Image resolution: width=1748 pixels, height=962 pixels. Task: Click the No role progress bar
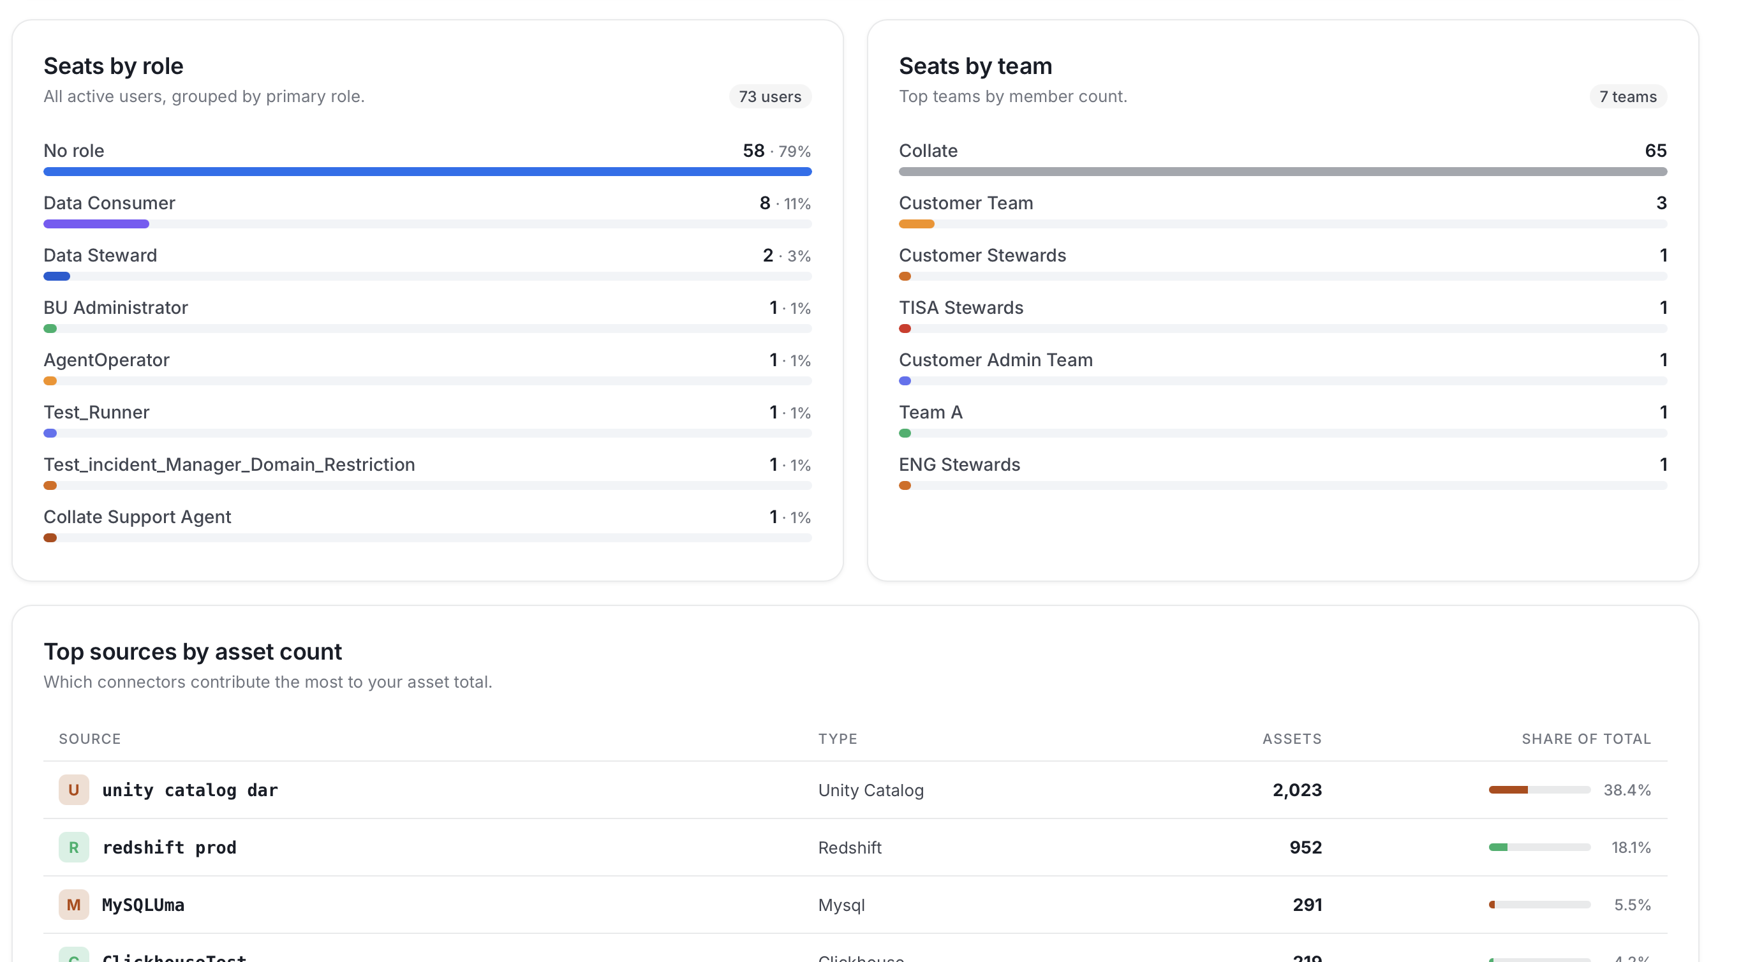click(427, 172)
